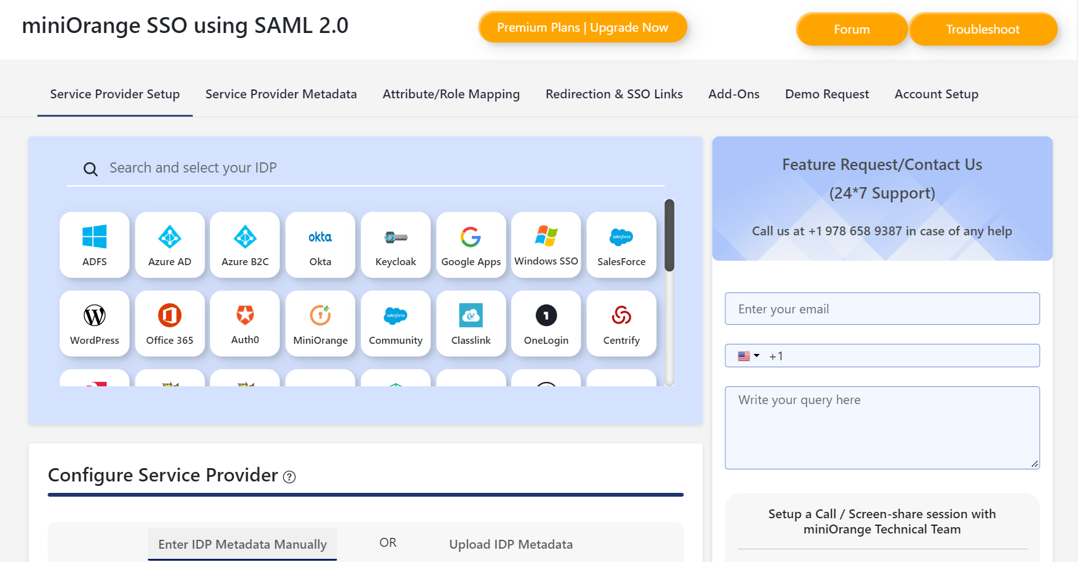Pick the Windows SSO tile

546,245
